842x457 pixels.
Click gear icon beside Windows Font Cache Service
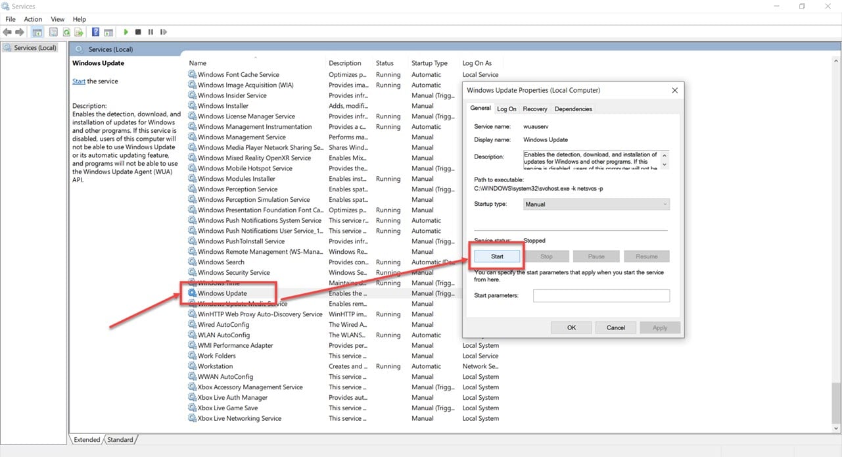pyautogui.click(x=193, y=74)
